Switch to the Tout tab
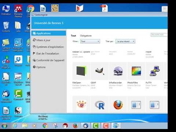This screenshot has width=176, height=132. pyautogui.click(x=73, y=36)
